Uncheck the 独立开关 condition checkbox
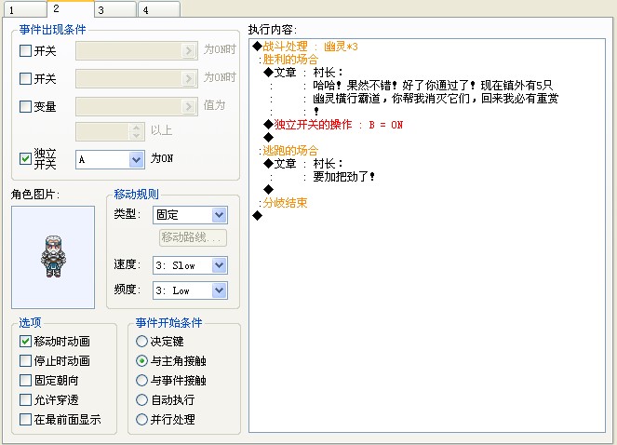617x445 pixels. coord(25,158)
